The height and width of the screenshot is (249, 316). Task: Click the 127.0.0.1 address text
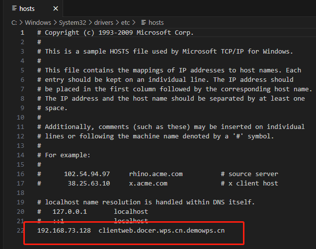pyautogui.click(x=70, y=212)
